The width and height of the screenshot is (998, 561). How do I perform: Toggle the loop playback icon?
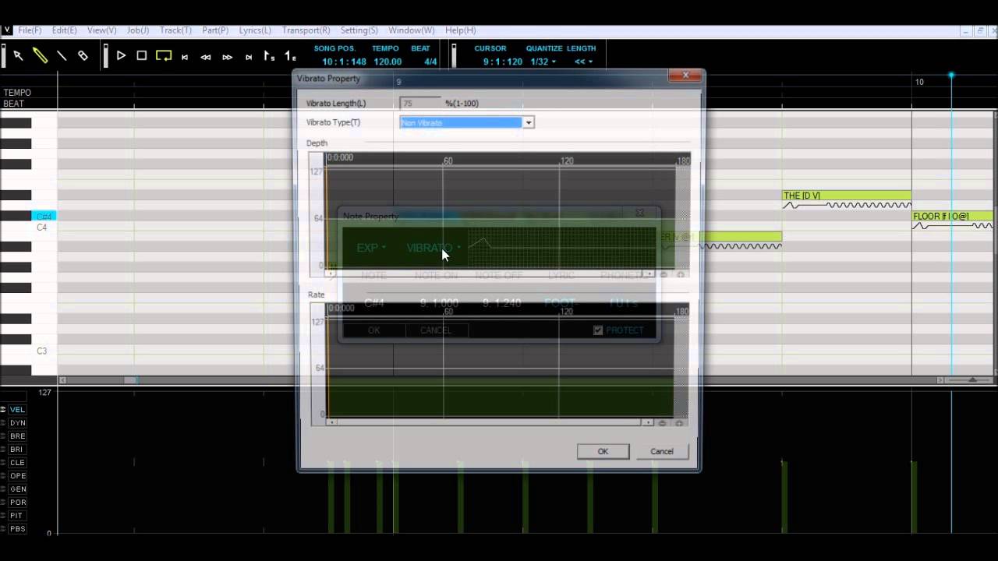164,56
